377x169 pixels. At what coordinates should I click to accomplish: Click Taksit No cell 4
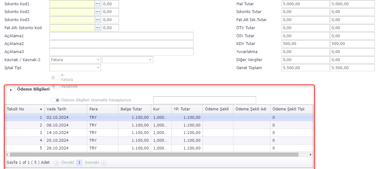coord(25,140)
